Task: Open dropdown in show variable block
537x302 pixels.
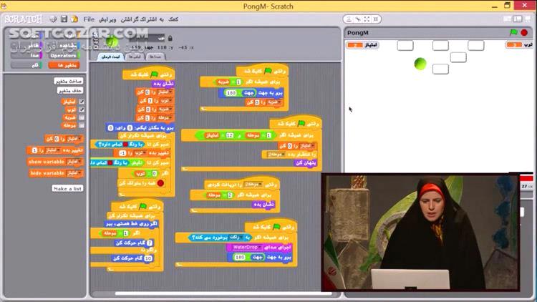Action: [x=74, y=162]
